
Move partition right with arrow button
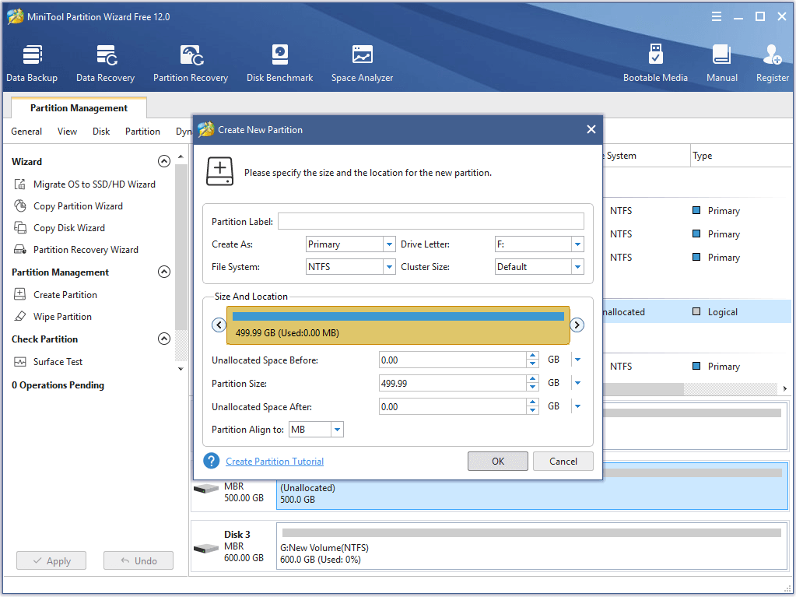(x=577, y=325)
